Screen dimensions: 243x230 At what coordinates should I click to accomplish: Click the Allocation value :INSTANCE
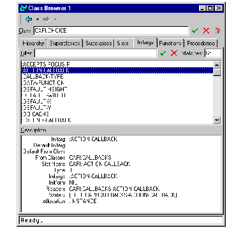pos(83,201)
